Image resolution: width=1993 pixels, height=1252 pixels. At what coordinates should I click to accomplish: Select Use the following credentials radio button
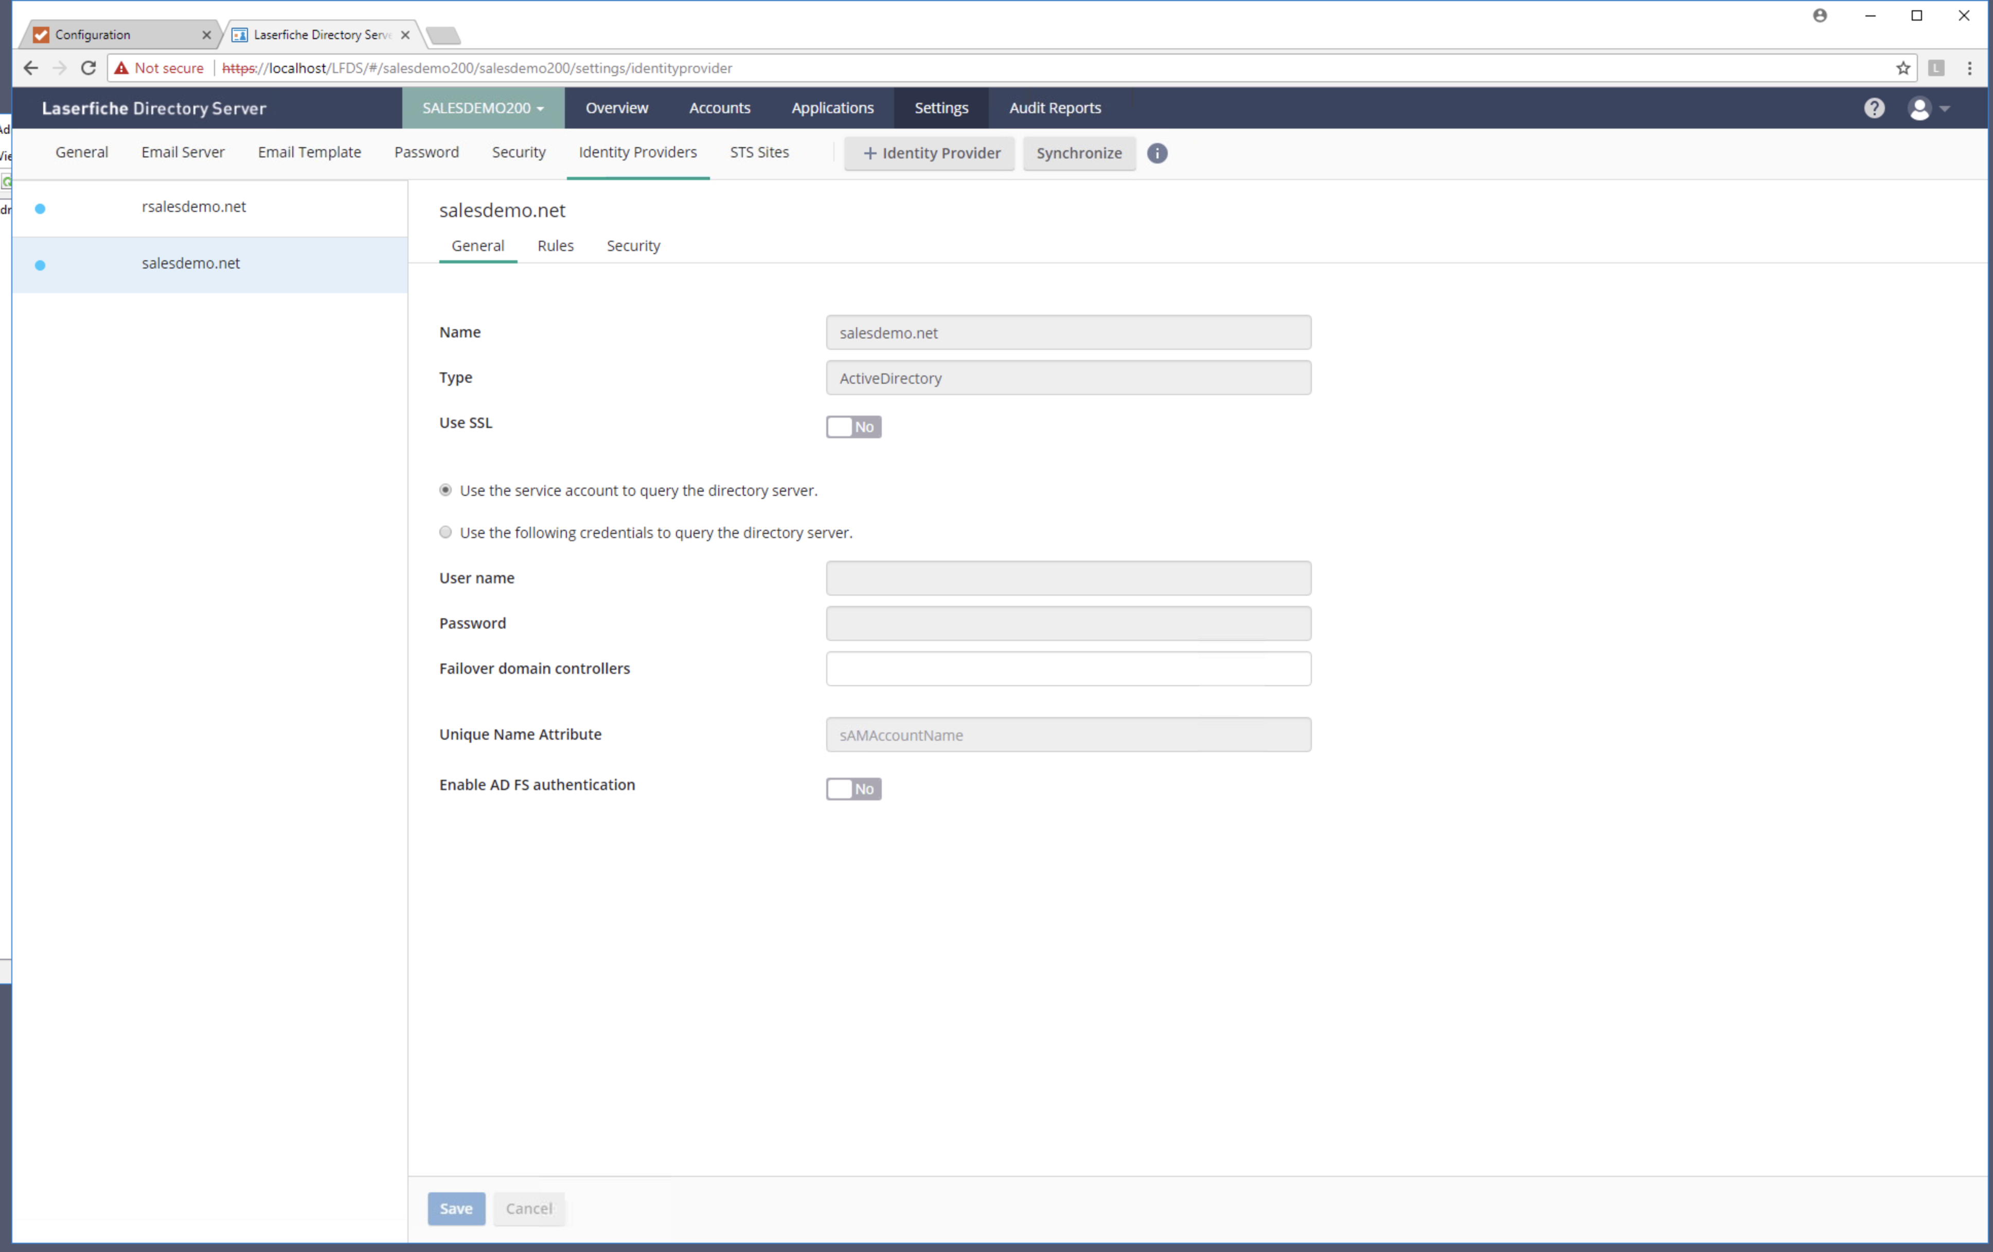(446, 532)
